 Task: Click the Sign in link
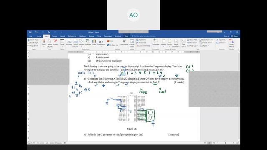(x=226, y=36)
